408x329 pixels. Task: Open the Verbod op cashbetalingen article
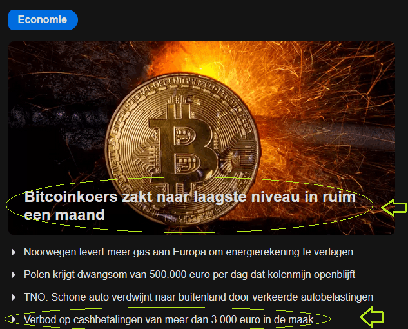pos(169,319)
